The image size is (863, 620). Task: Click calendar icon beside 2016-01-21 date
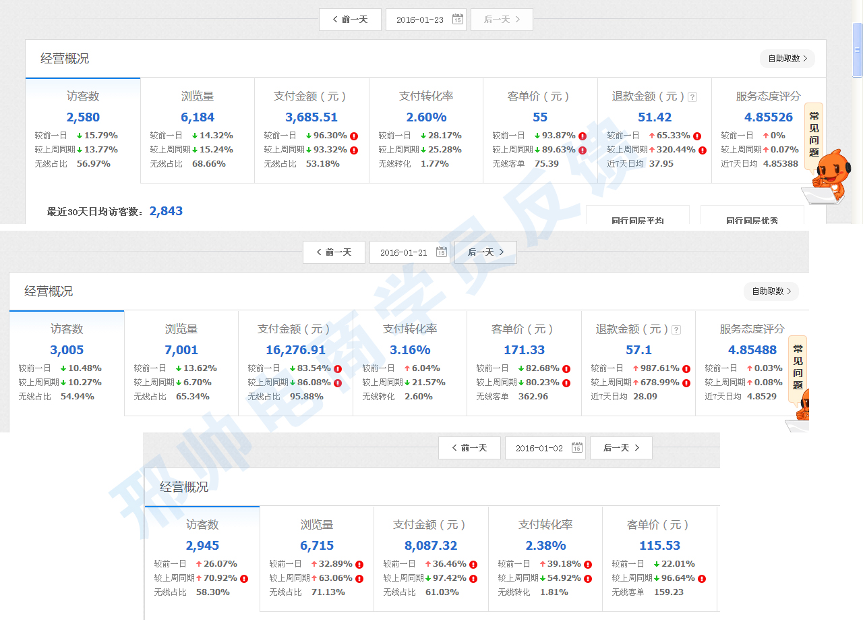442,252
